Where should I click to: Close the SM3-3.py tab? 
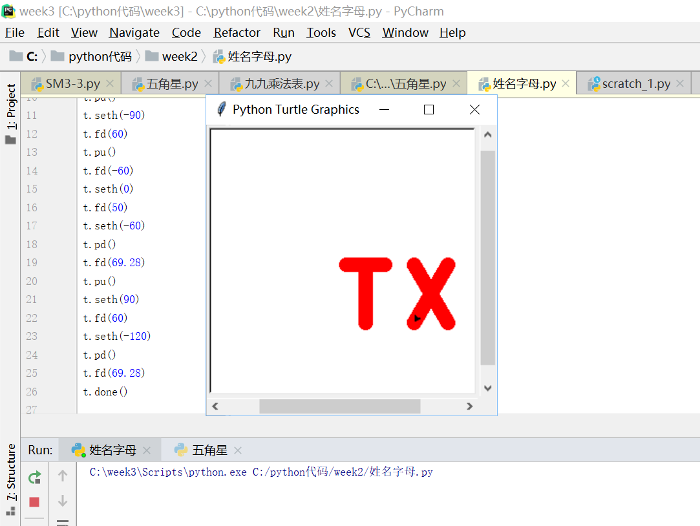tap(110, 83)
